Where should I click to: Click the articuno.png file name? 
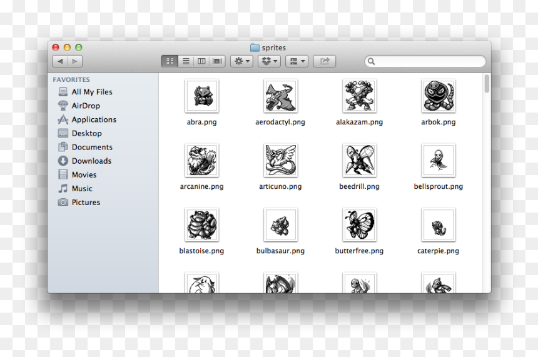280,186
